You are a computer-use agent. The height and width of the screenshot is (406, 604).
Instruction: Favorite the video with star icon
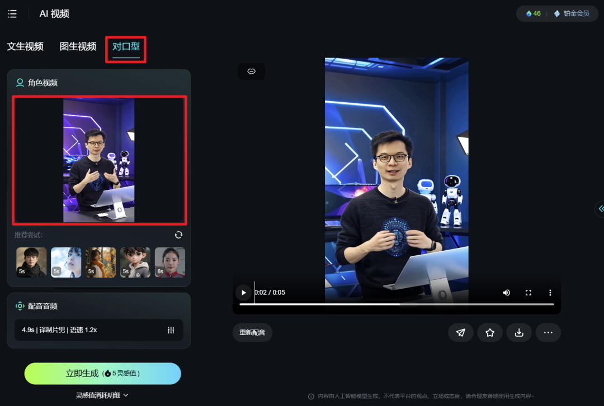(x=490, y=332)
